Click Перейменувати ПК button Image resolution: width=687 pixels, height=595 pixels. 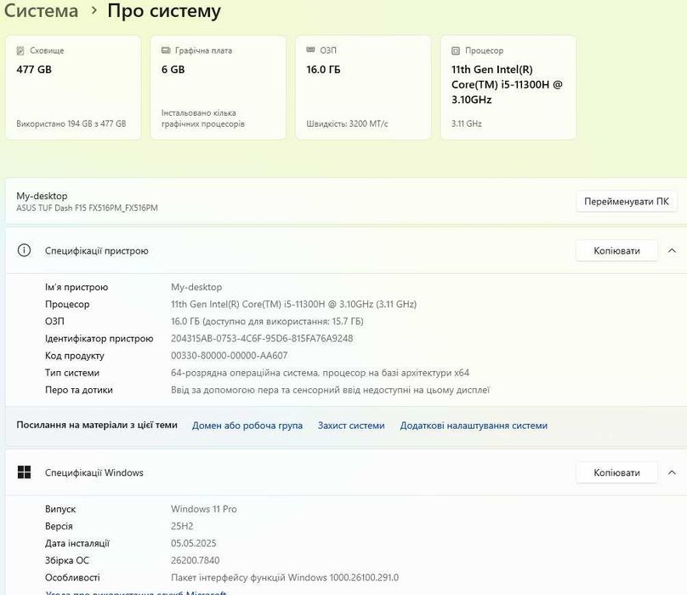pos(626,202)
